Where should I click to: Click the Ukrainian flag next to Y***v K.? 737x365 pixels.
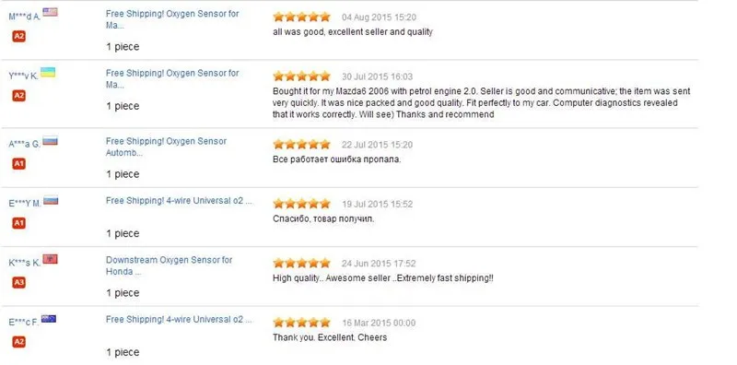pos(48,72)
